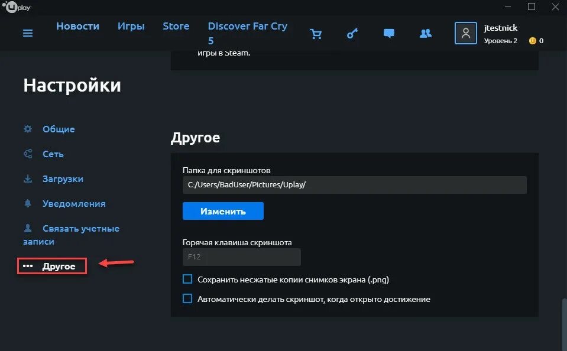The width and height of the screenshot is (567, 351).
Task: Open the hamburger menu
Action: (28, 33)
